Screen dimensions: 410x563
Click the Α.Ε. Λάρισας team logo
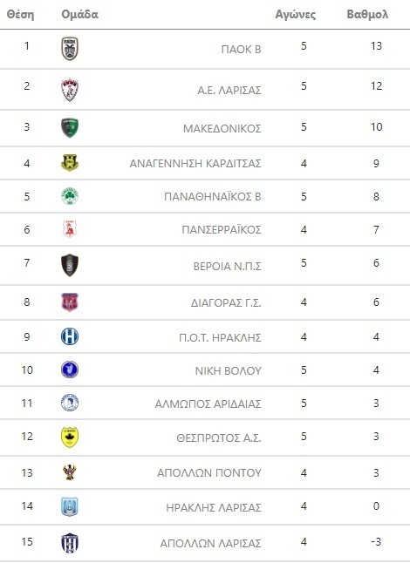(x=70, y=90)
